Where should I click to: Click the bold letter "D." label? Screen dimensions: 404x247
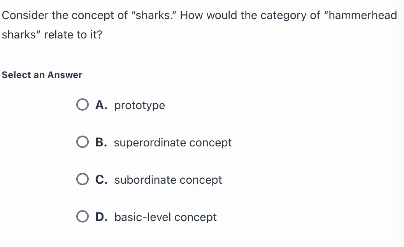pyautogui.click(x=101, y=217)
